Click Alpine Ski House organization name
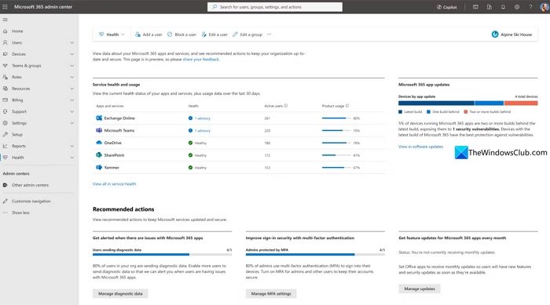 (x=516, y=34)
